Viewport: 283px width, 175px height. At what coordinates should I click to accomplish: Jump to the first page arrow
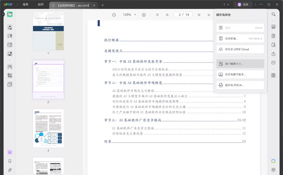coord(157,15)
